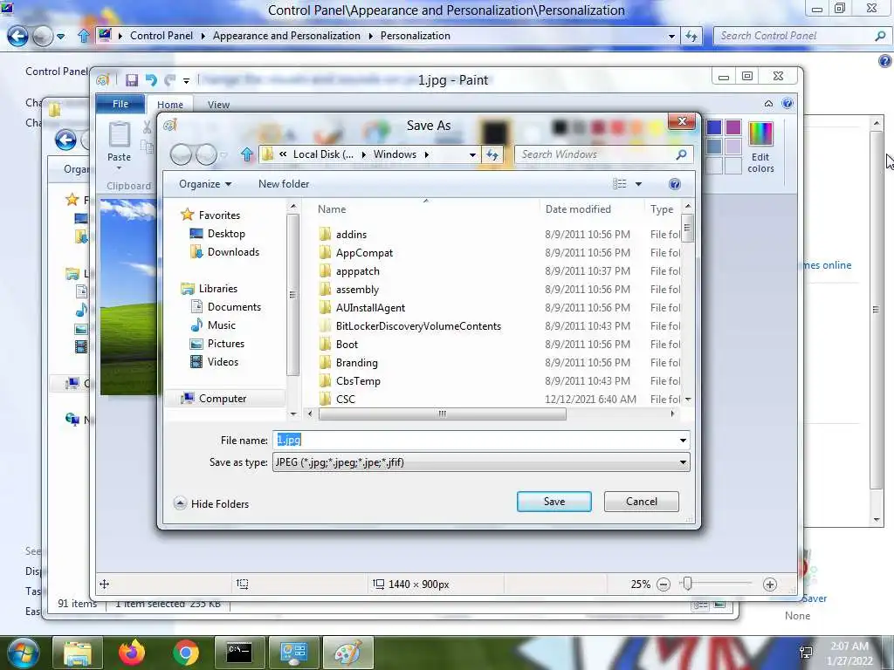The height and width of the screenshot is (670, 894).
Task: Select Windows in the Save As breadcrumb
Action: [395, 154]
